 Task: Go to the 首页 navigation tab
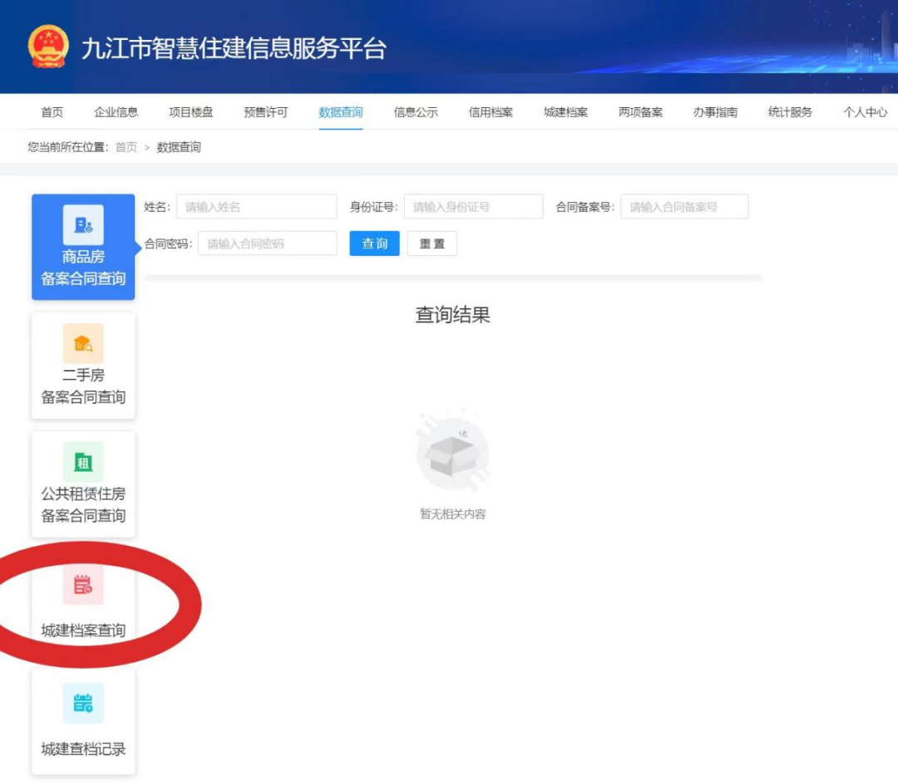coord(52,112)
